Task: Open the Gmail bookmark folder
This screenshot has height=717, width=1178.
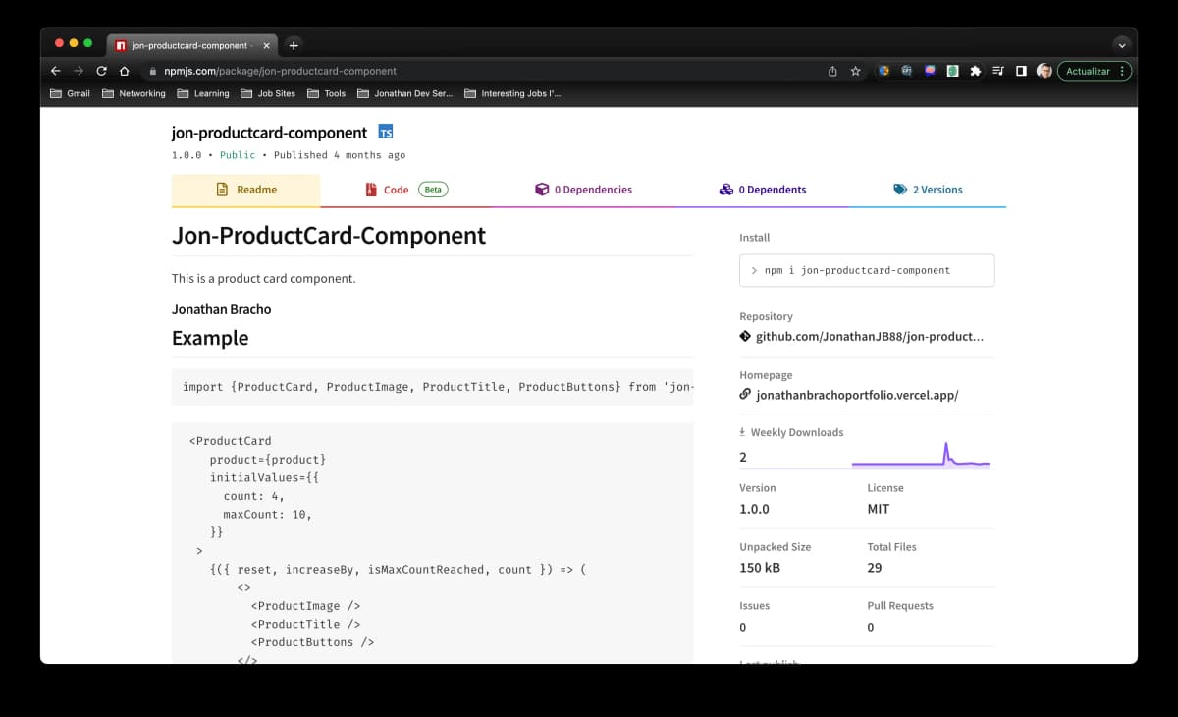Action: pyautogui.click(x=69, y=94)
